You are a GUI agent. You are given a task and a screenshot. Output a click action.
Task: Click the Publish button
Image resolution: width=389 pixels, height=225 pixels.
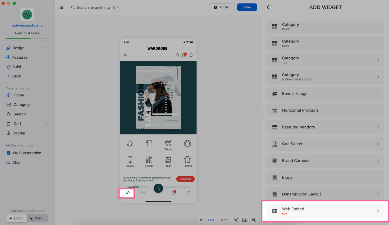tap(222, 7)
